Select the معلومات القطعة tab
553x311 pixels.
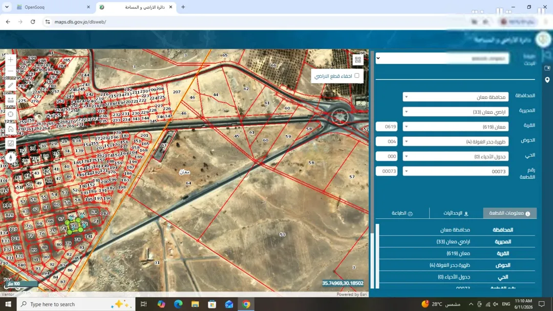[509, 213]
